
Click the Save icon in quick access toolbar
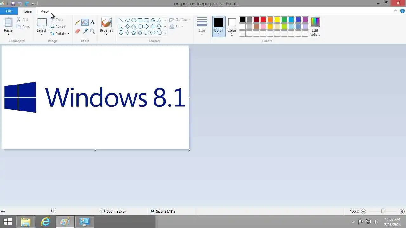13,4
